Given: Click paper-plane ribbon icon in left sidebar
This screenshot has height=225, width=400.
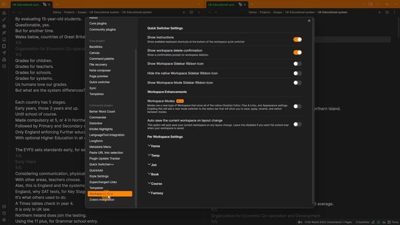Looking at the screenshot, I should (4, 52).
